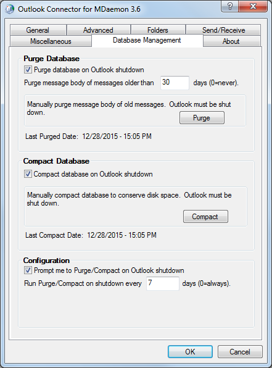Click the Cancel button
The width and height of the screenshot is (272, 368).
[x=240, y=351]
